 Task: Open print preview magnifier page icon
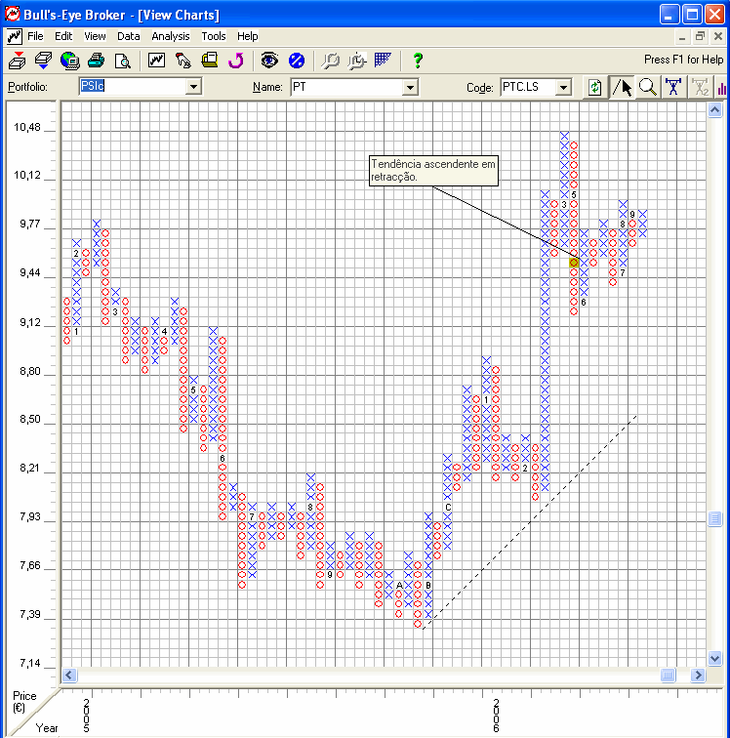pyautogui.click(x=122, y=61)
